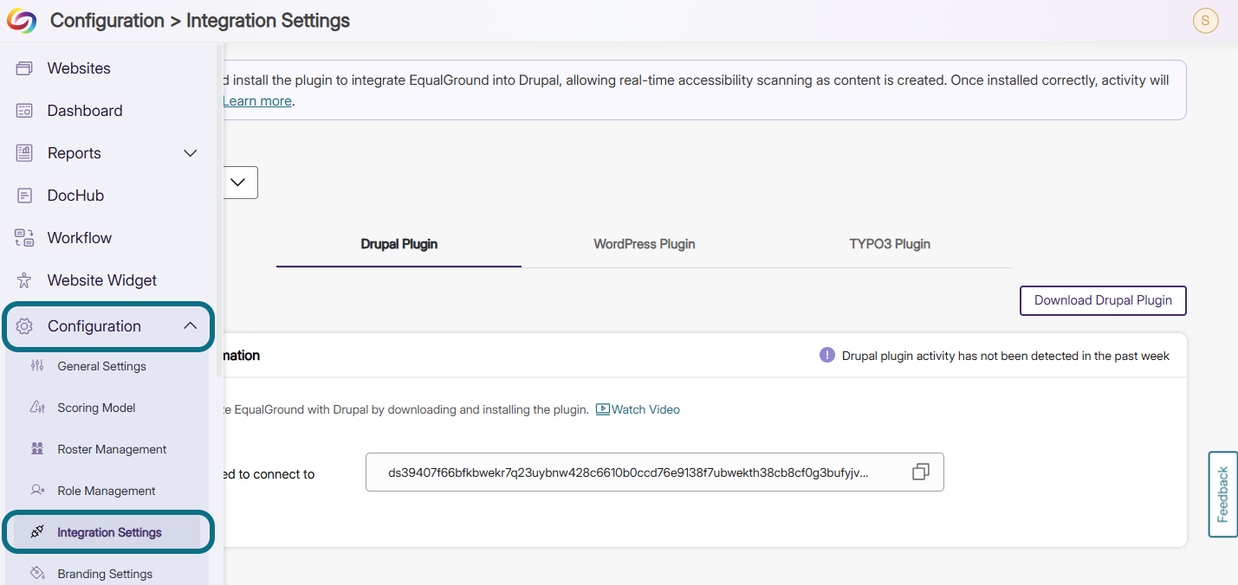Select Role Management submenu item
1238x585 pixels.
click(107, 491)
